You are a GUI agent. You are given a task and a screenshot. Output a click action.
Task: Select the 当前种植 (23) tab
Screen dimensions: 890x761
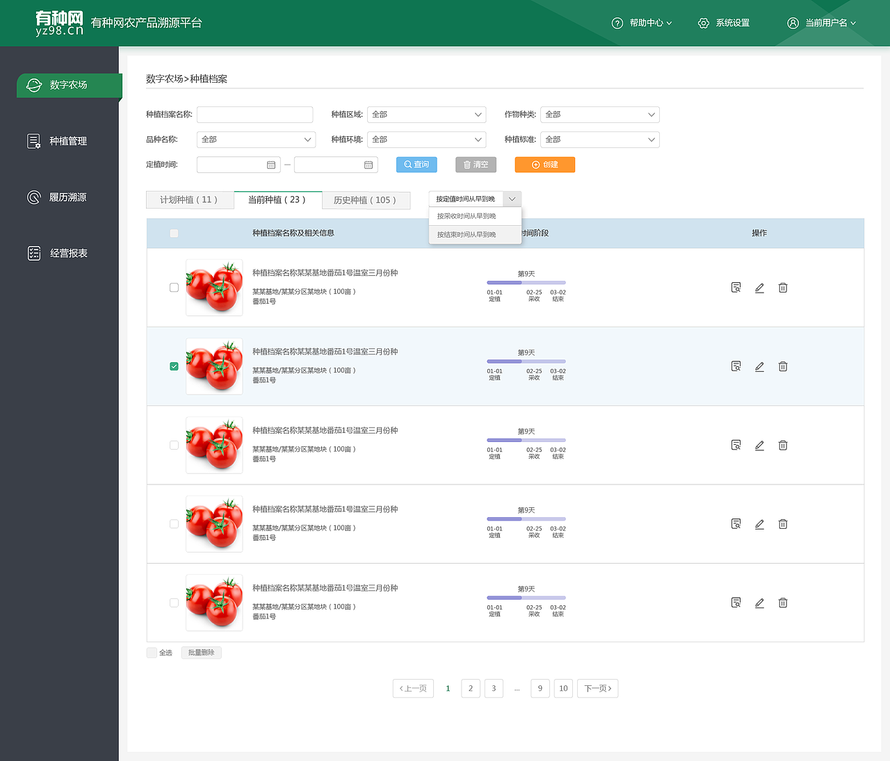tap(278, 200)
